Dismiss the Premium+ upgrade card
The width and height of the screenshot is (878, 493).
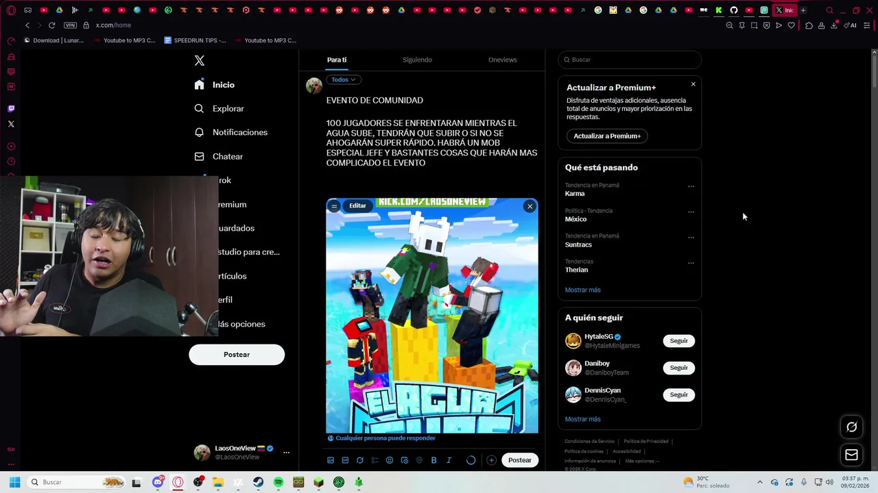coord(693,84)
